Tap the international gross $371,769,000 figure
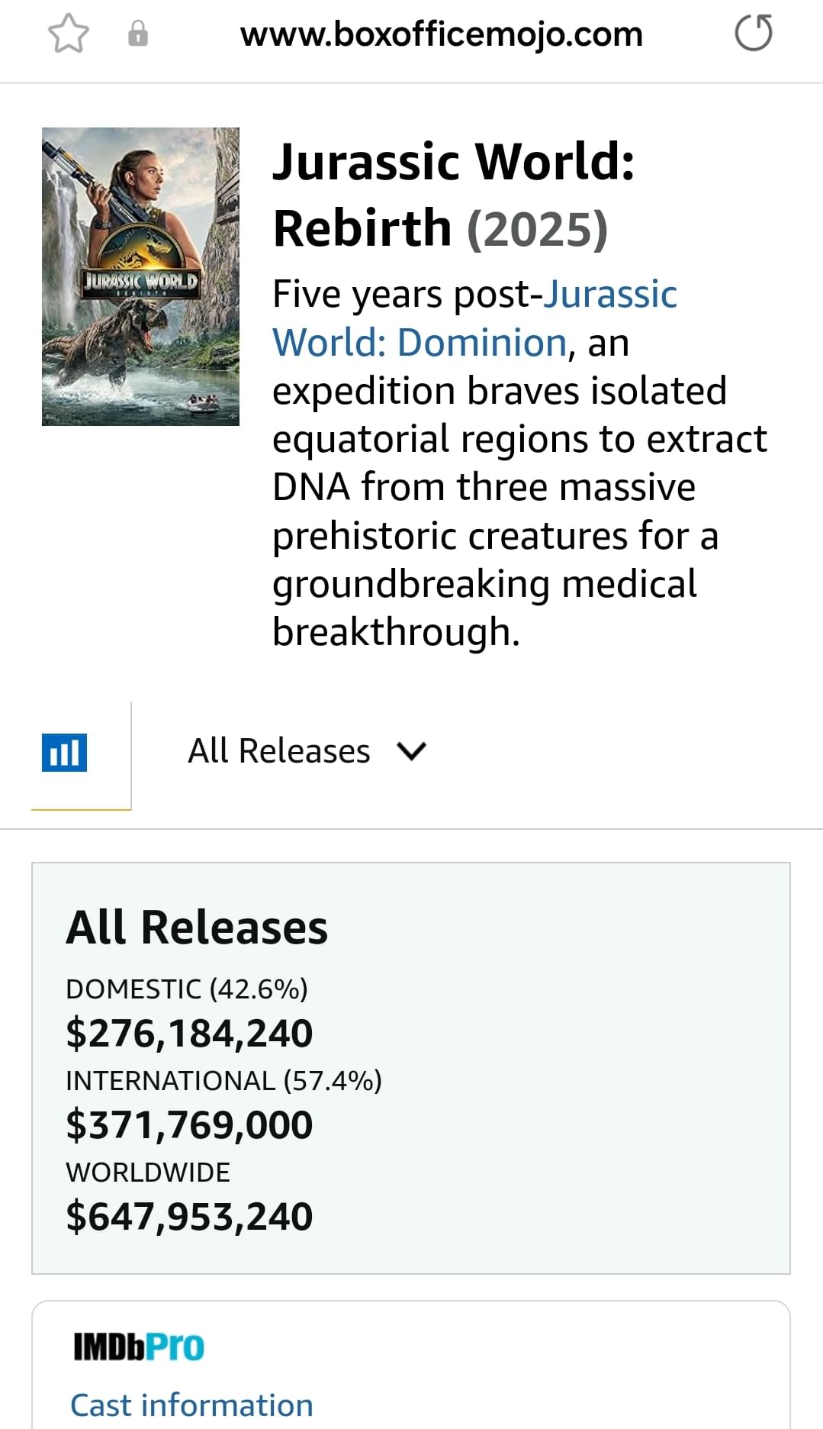This screenshot has height=1429, width=823. 189,1125
